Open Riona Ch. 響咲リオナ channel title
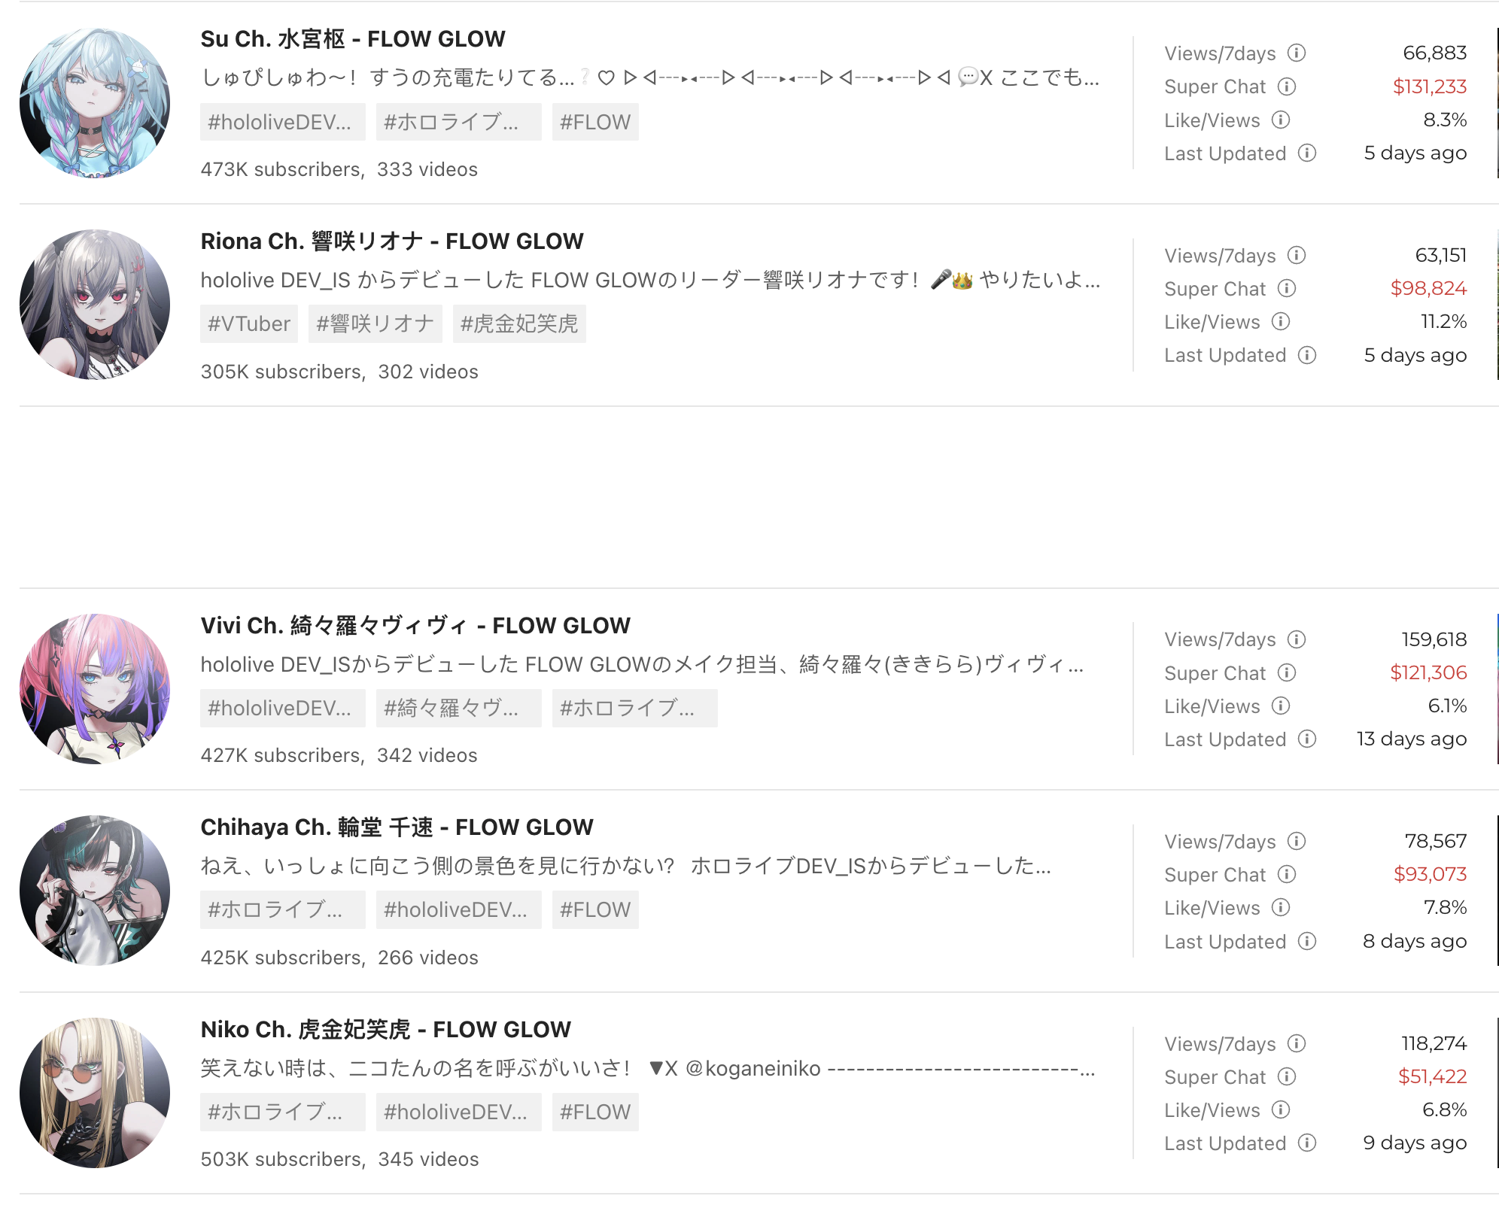The height and width of the screenshot is (1205, 1499). pyautogui.click(x=392, y=241)
